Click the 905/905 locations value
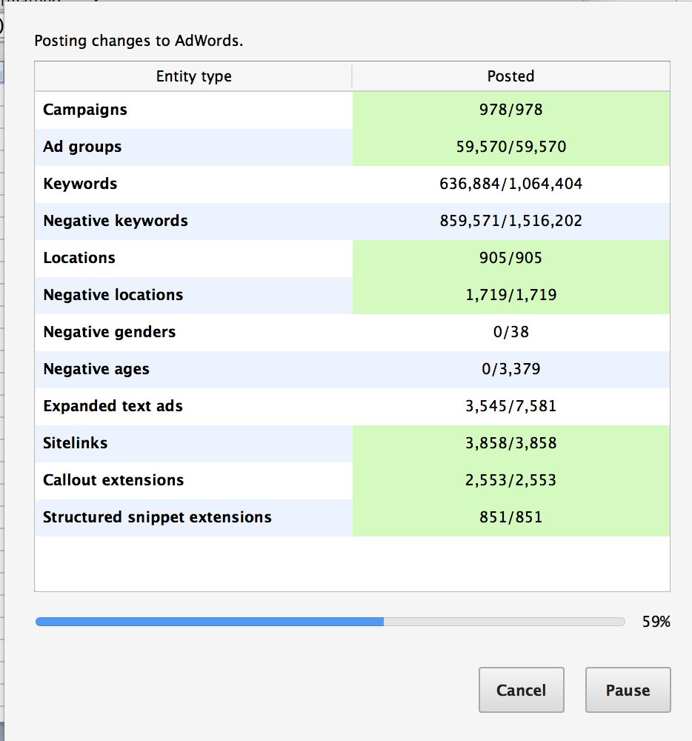The height and width of the screenshot is (741, 692). pyautogui.click(x=510, y=258)
